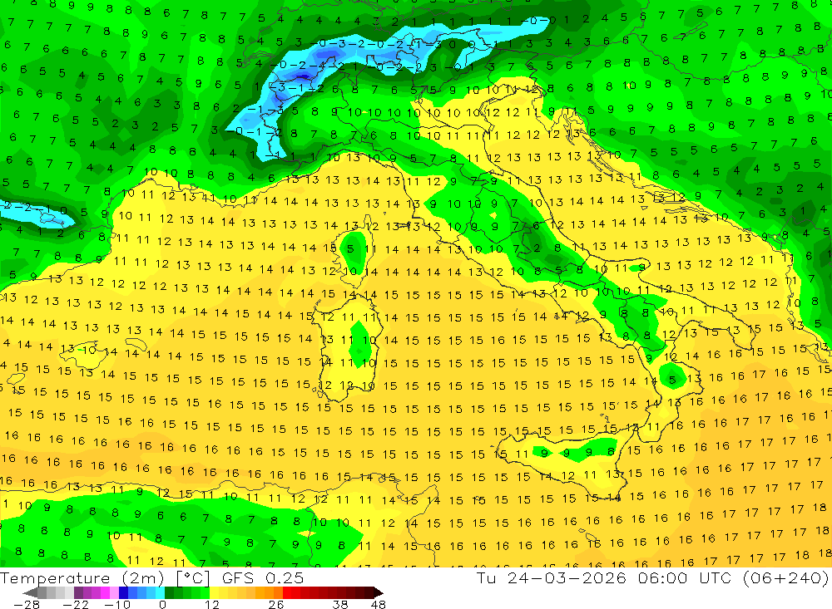The height and width of the screenshot is (609, 832).
Task: Click the "48" label under the color scale
Action: tap(379, 605)
